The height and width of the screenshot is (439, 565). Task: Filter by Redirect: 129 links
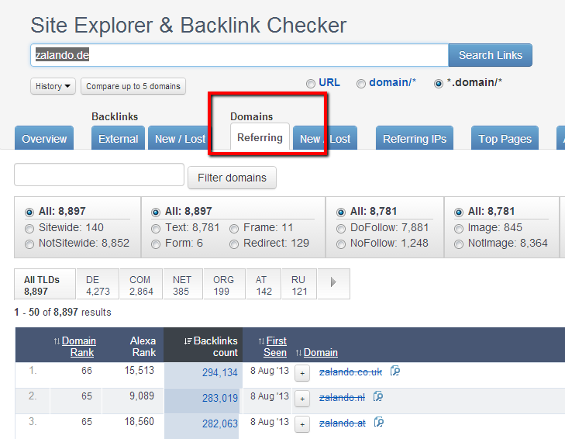pyautogui.click(x=234, y=244)
